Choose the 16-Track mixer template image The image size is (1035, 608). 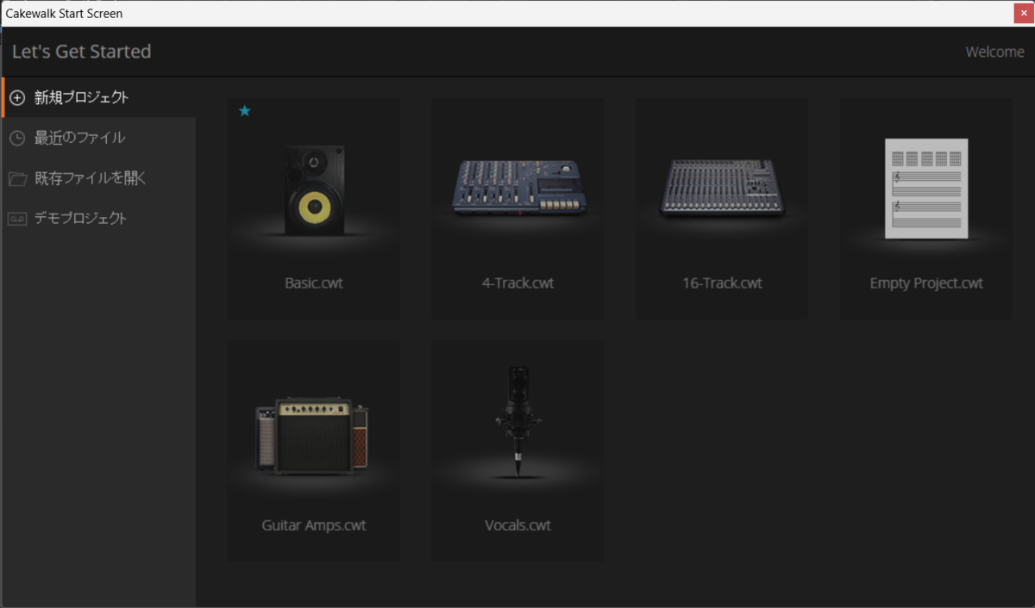coord(722,187)
